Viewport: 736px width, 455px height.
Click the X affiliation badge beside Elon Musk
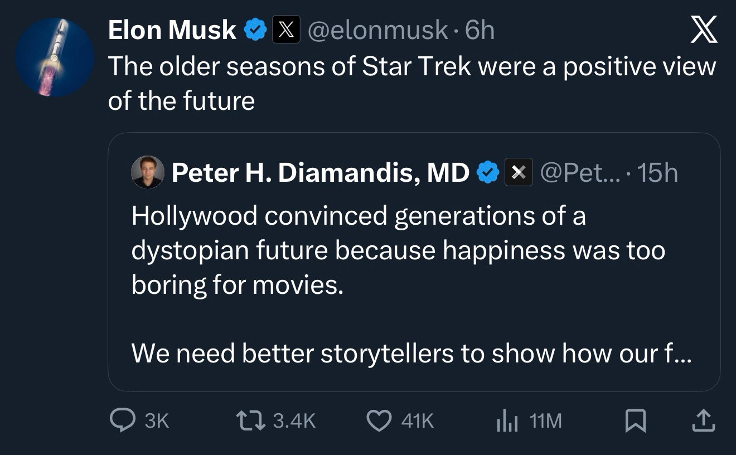(286, 30)
